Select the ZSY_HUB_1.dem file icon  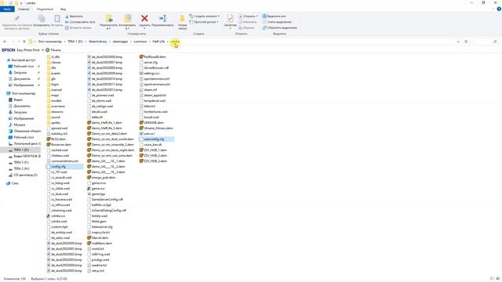coord(141,150)
